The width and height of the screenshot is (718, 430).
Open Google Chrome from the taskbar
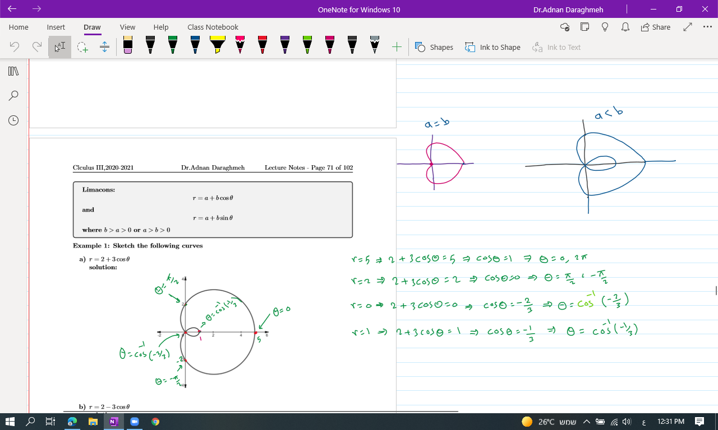155,422
